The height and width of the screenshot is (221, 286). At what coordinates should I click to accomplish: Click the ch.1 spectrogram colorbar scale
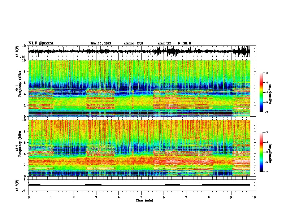[x=261, y=92]
